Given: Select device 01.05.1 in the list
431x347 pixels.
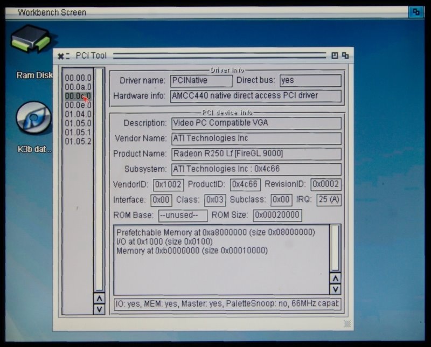Looking at the screenshot, I should pyautogui.click(x=78, y=133).
